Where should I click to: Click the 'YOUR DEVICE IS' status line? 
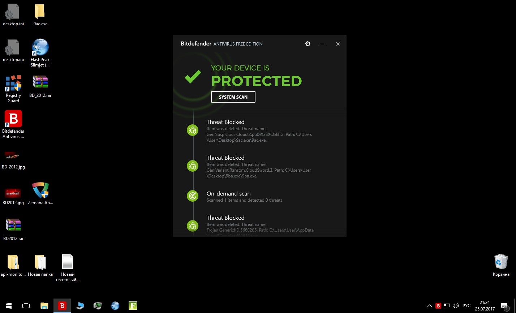[x=240, y=68]
